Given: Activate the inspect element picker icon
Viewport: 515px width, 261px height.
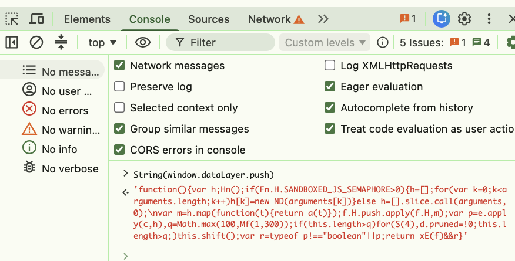Looking at the screenshot, I should [x=12, y=19].
